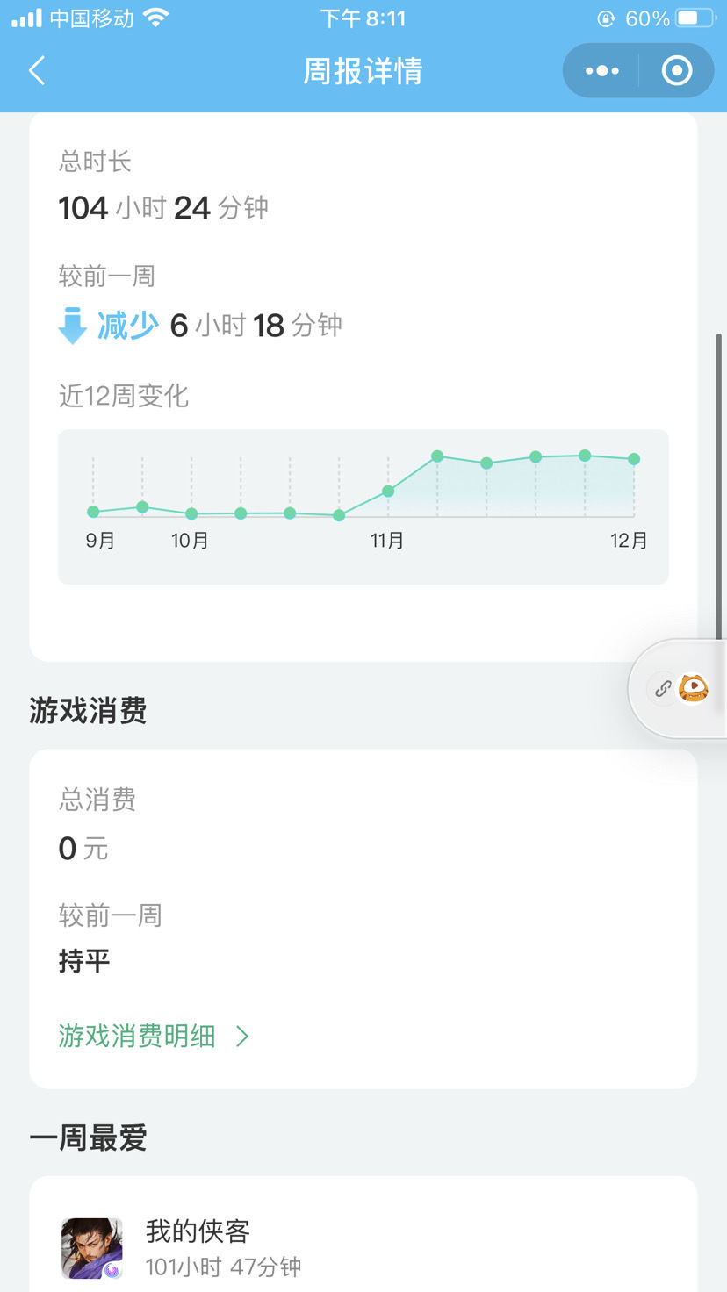This screenshot has width=727, height=1292.
Task: Tap the Wi-Fi status icon
Action: (x=156, y=18)
